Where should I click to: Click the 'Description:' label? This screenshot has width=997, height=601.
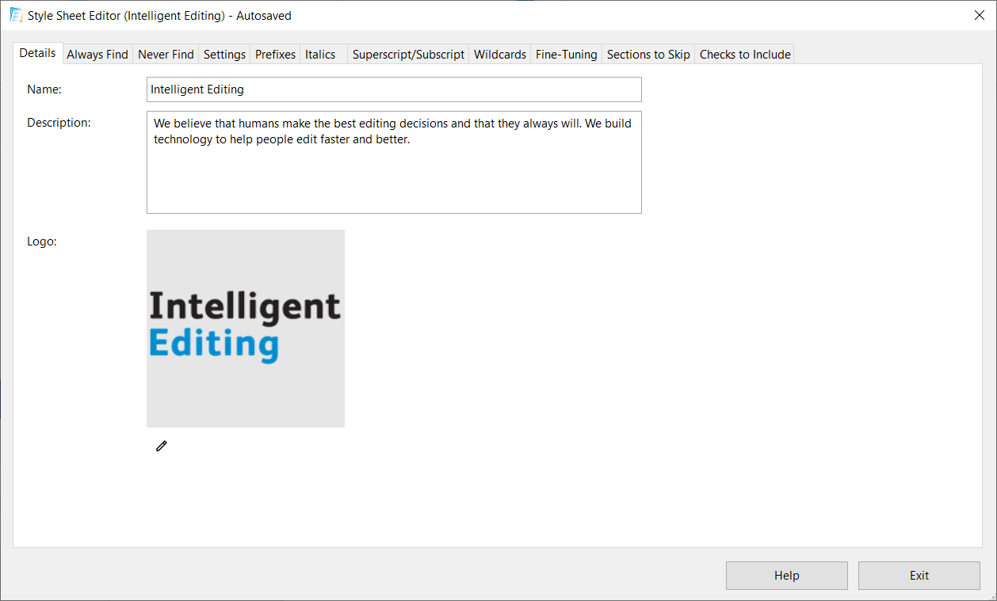[59, 123]
